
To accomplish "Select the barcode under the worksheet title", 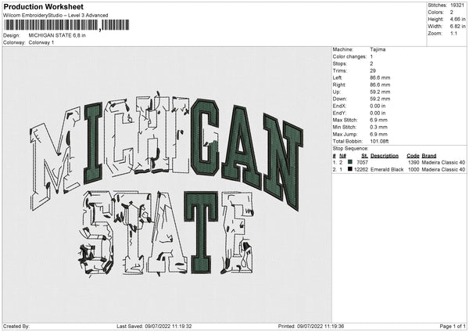I will coord(66,25).
